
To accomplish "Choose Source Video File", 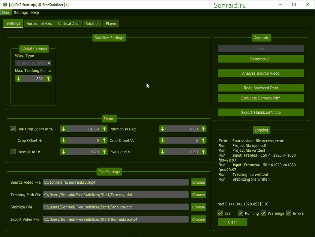I will coord(198,182).
